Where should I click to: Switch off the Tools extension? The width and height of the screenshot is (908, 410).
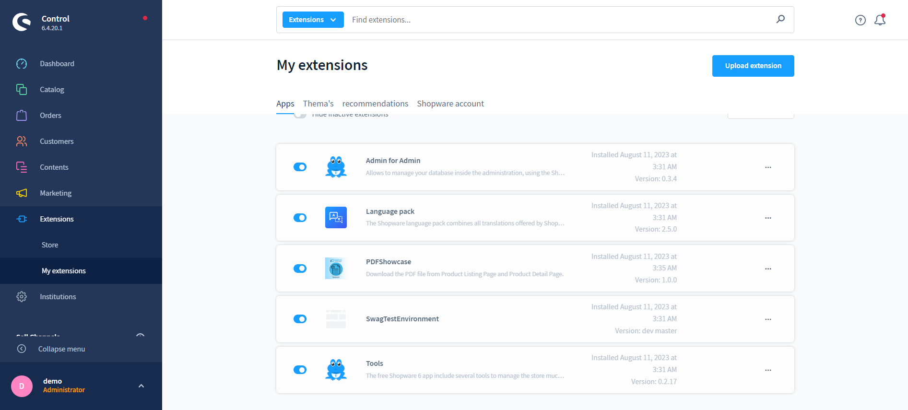tap(300, 370)
